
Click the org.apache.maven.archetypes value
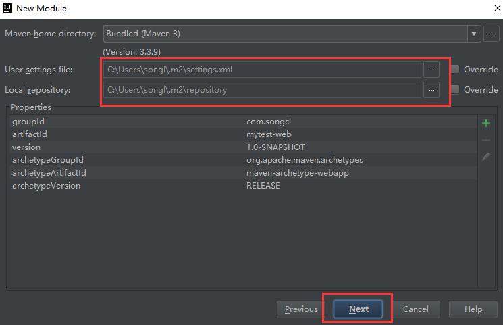(305, 160)
